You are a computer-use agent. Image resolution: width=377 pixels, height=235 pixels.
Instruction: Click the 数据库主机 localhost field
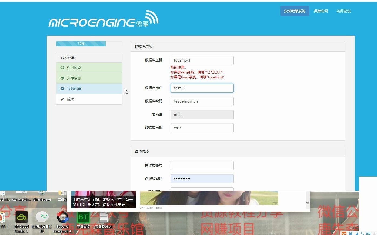pyautogui.click(x=202, y=60)
